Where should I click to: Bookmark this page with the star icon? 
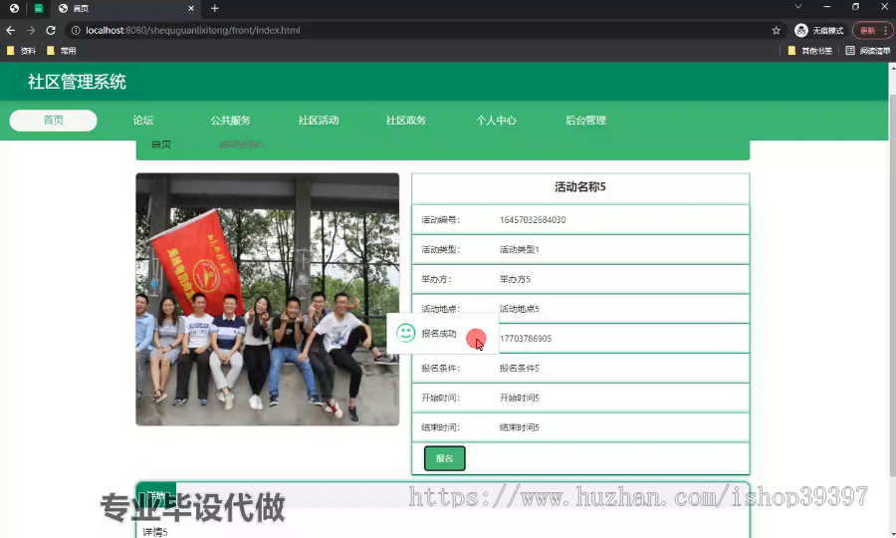pos(776,30)
